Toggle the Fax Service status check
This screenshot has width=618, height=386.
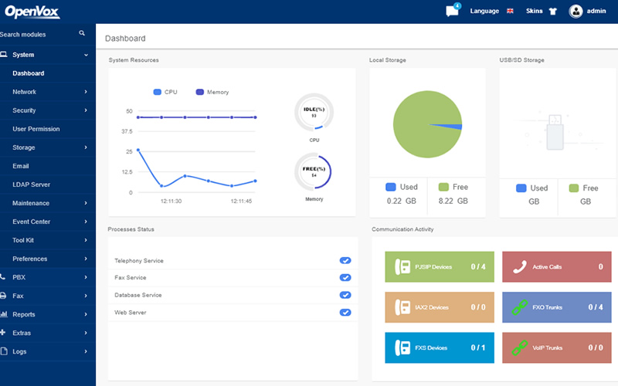tap(345, 278)
